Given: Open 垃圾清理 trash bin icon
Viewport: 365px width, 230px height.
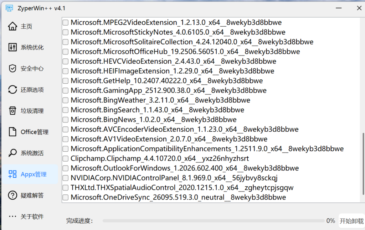Looking at the screenshot, I should click(12, 111).
